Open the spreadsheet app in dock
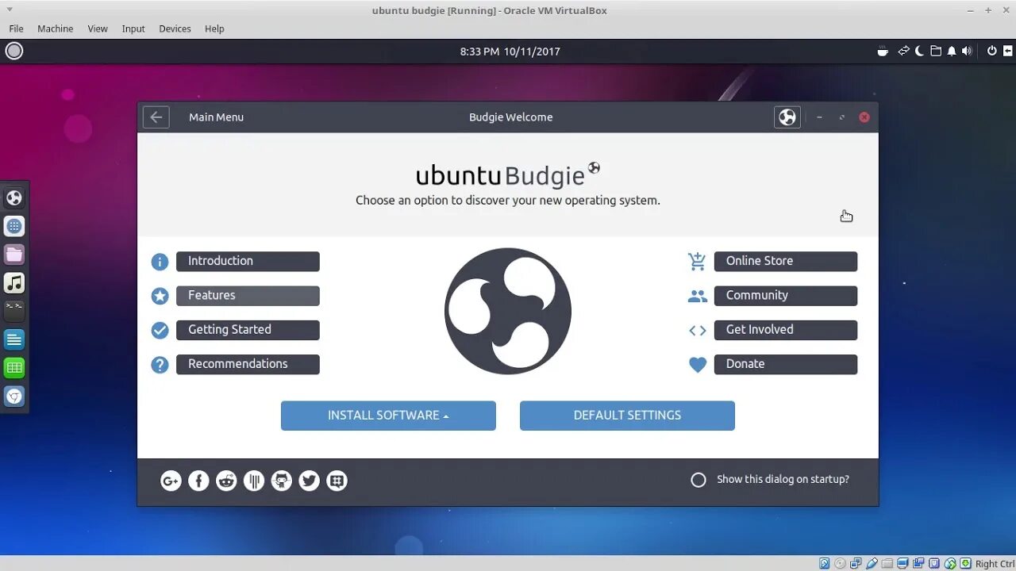 click(x=14, y=368)
